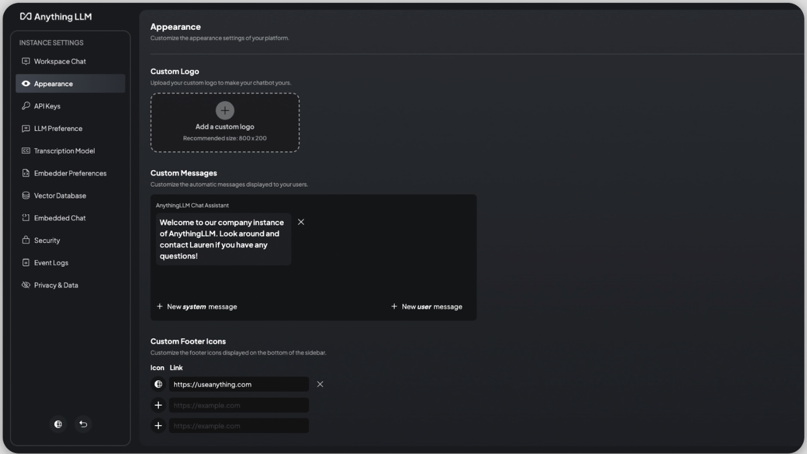Click the INSTANCE SETTINGS header
Screen dimensions: 807x454
[x=51, y=43]
